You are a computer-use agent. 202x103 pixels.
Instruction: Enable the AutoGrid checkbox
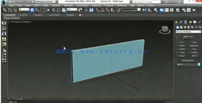(182, 39)
